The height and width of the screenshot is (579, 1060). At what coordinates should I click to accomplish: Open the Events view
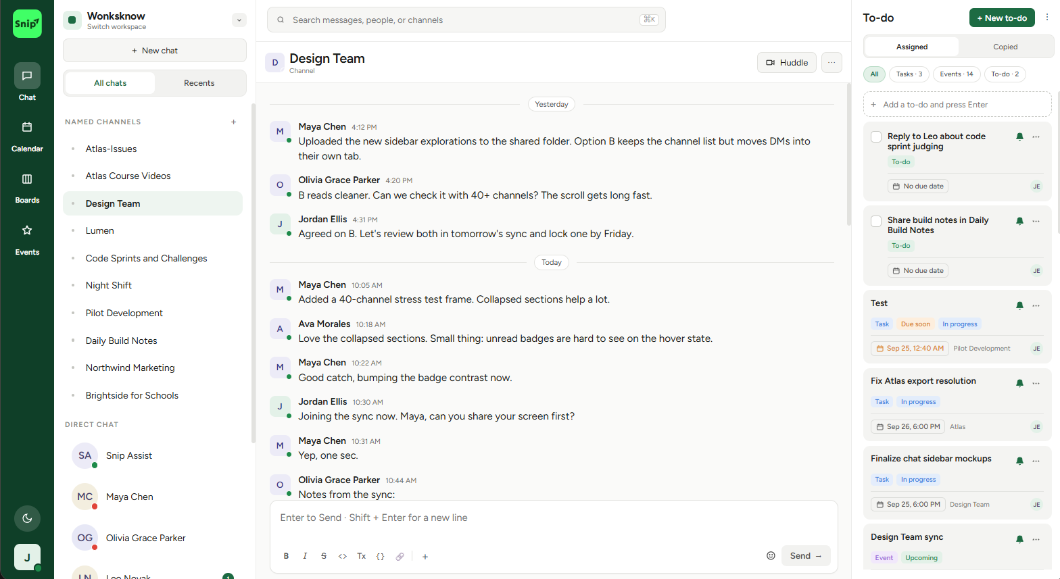pyautogui.click(x=27, y=238)
